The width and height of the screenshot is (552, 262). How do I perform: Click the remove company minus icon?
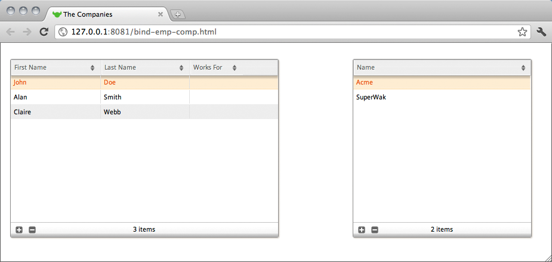click(375, 230)
